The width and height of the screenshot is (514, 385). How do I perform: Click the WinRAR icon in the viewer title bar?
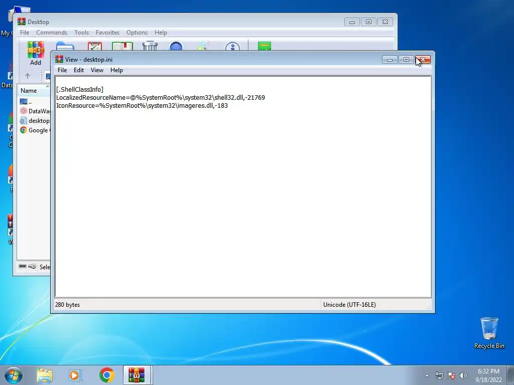59,59
